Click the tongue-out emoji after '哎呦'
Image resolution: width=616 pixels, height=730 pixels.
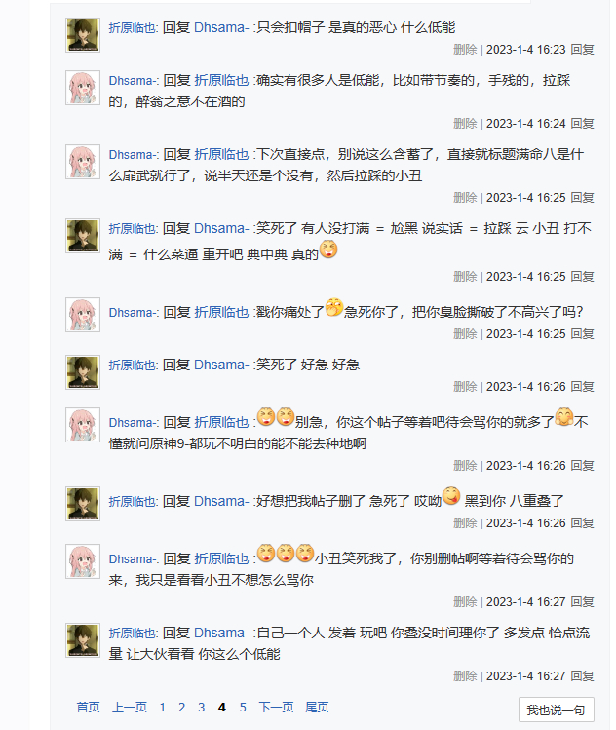pos(451,497)
